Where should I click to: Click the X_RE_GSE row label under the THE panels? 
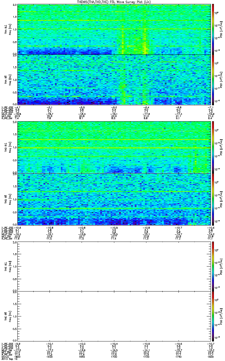pyautogui.click(x=7, y=344)
